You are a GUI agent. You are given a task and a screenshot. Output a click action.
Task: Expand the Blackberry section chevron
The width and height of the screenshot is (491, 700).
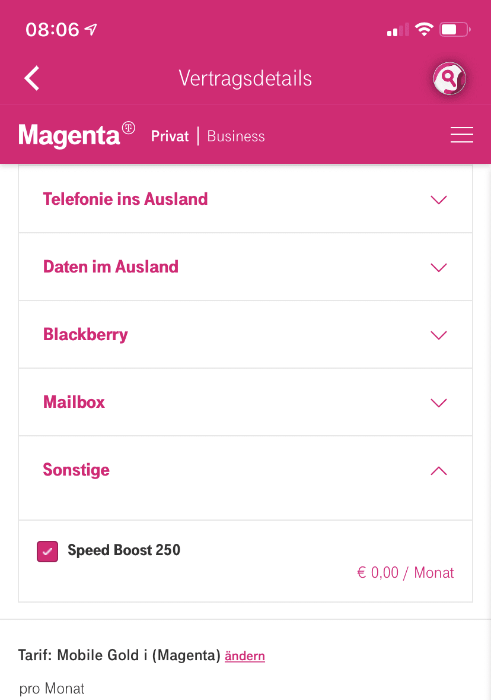[438, 335]
